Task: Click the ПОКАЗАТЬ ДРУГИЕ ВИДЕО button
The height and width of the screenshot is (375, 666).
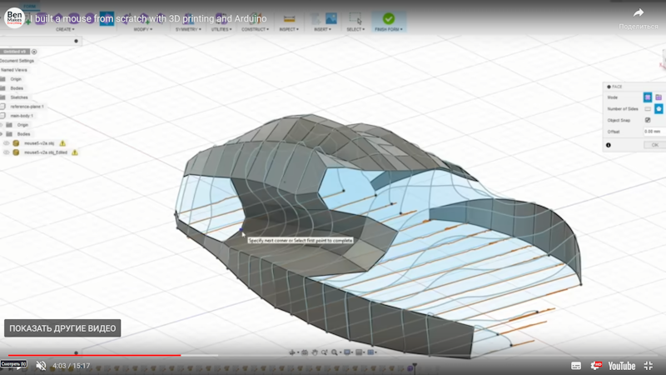Action: 62,327
